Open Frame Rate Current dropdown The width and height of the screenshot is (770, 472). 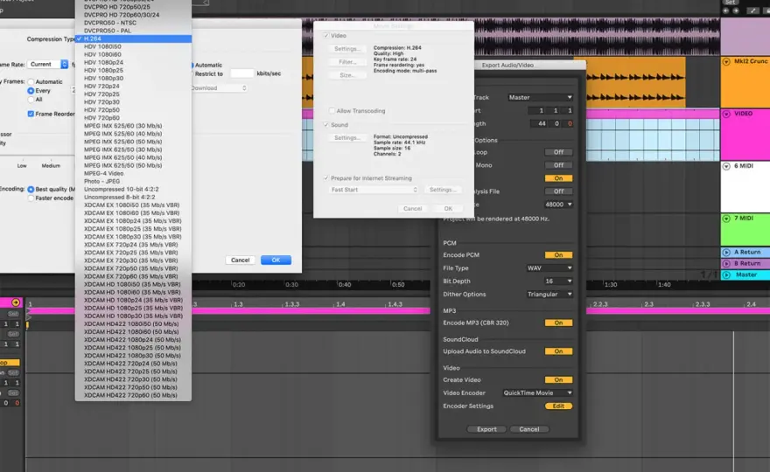point(47,65)
